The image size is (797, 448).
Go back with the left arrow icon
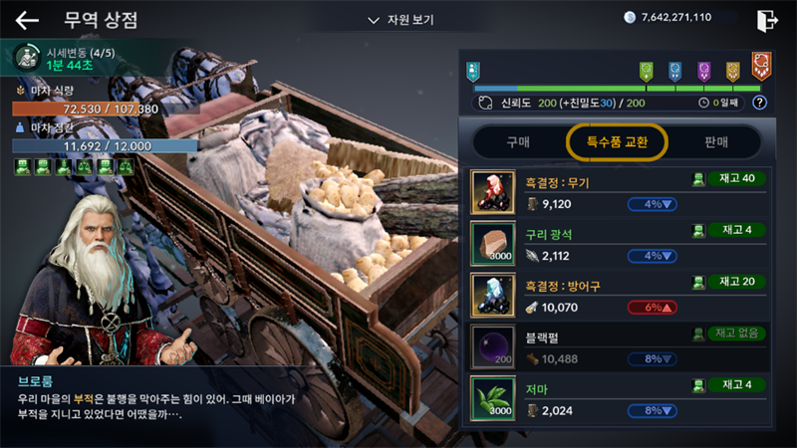coord(27,20)
